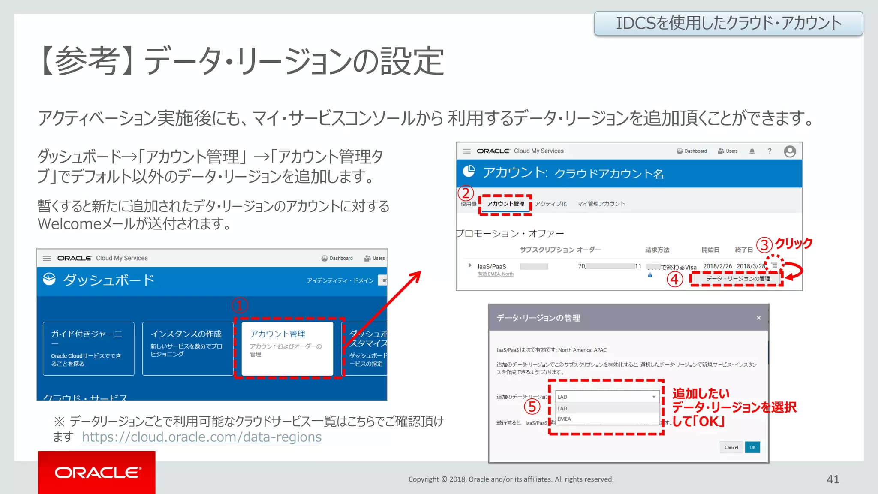Select the マイ管理アカウント tab
This screenshot has width=878, height=494.
[x=601, y=204]
